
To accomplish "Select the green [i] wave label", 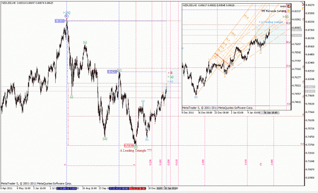I will tap(72, 97).
